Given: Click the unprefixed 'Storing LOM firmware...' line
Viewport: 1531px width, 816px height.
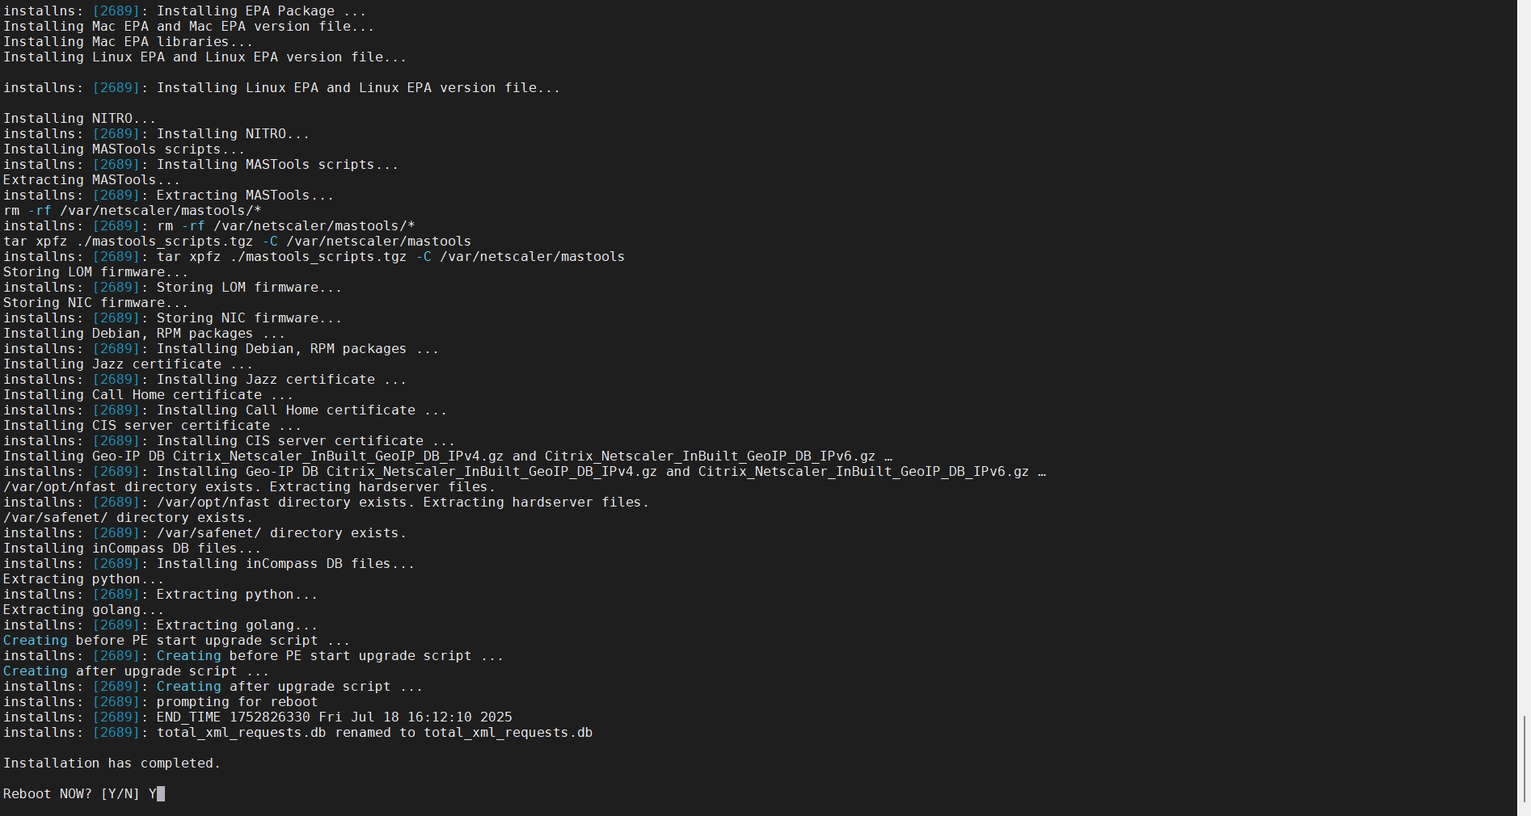Looking at the screenshot, I should [x=95, y=272].
